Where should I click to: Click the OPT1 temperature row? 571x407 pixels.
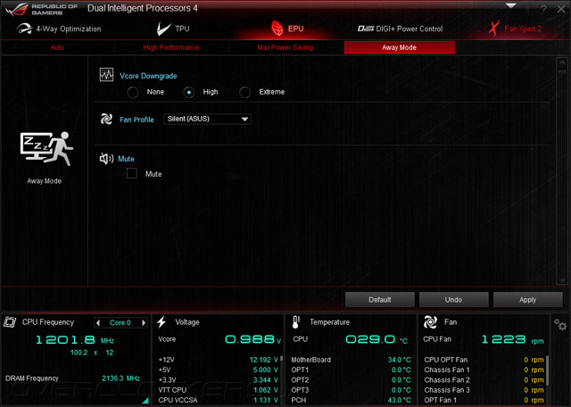351,370
